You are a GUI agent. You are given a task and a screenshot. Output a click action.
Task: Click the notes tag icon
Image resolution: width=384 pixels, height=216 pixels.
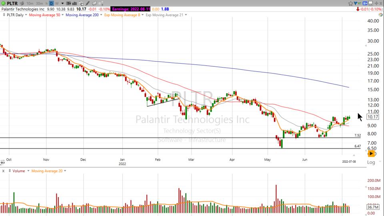(x=94, y=4)
